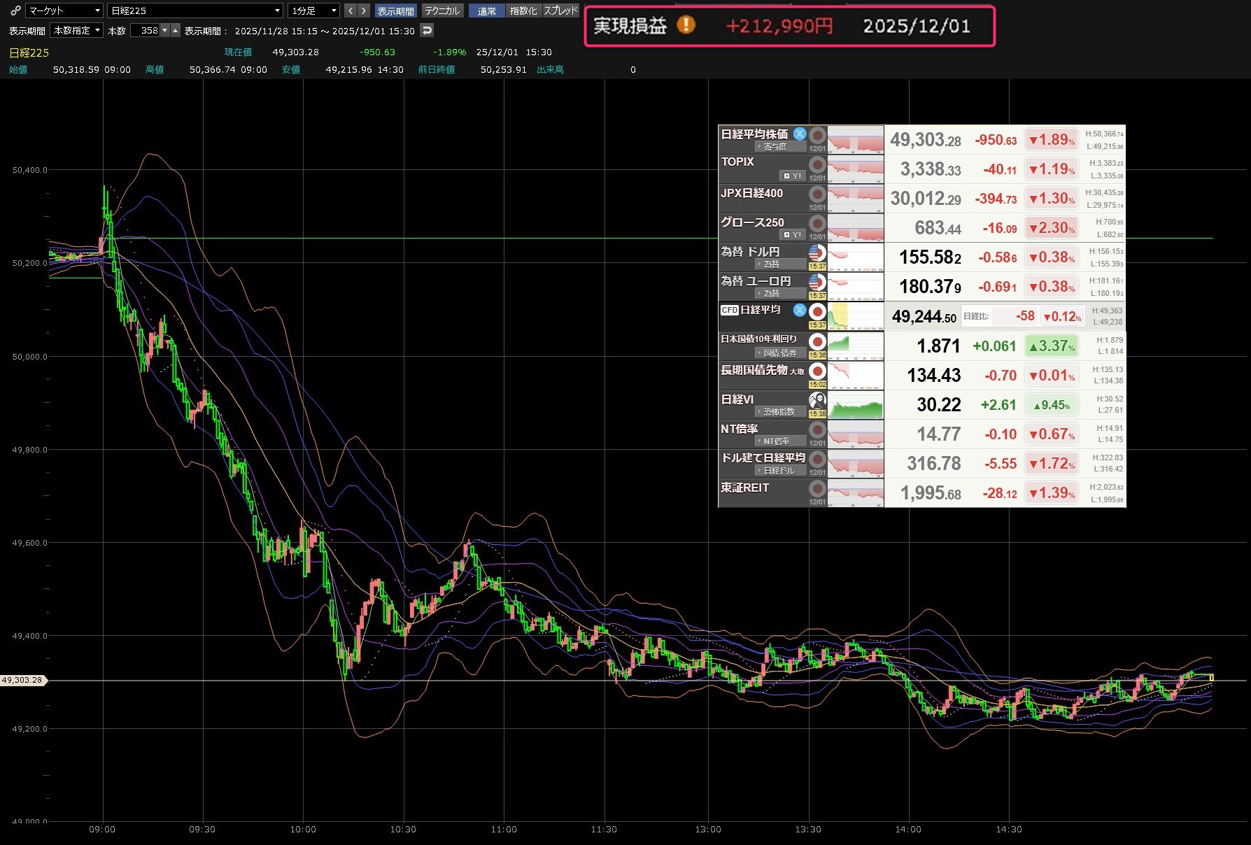Open the 日経225 symbol dropdown
The height and width of the screenshot is (845, 1251).
[195, 10]
